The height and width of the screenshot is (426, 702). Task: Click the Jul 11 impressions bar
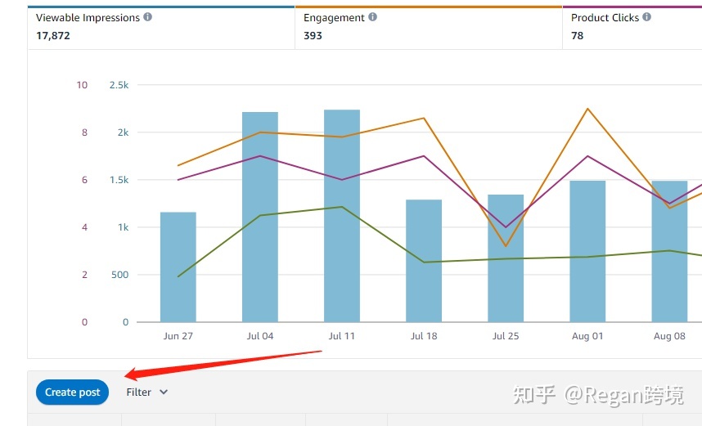(x=342, y=216)
